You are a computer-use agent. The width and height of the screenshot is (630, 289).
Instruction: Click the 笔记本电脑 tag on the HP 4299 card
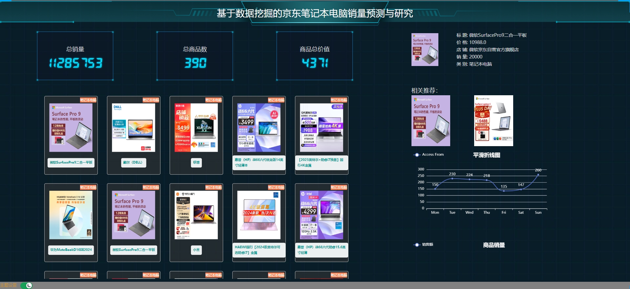(x=339, y=188)
